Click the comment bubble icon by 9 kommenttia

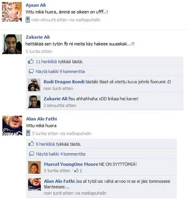(31, 71)
